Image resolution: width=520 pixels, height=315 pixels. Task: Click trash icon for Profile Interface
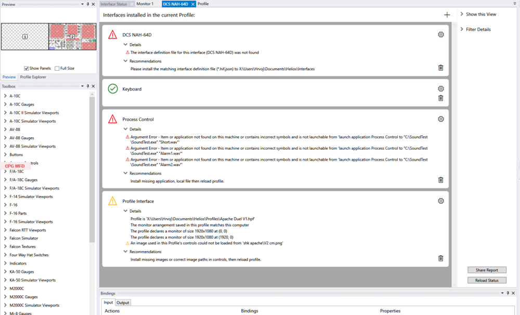tap(441, 258)
